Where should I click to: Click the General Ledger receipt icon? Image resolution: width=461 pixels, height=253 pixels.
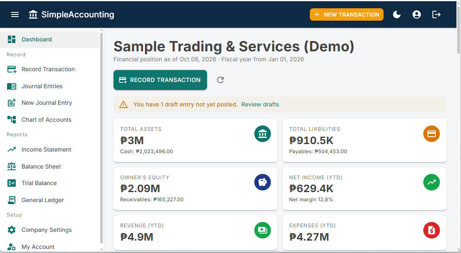[x=12, y=200]
